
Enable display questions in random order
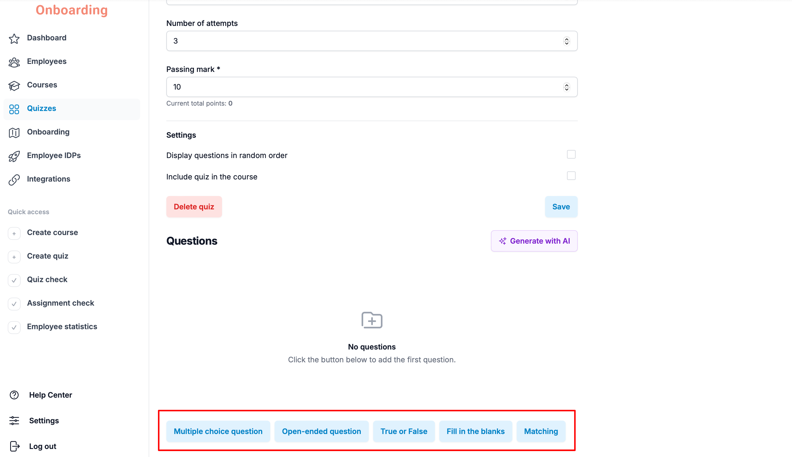click(571, 154)
